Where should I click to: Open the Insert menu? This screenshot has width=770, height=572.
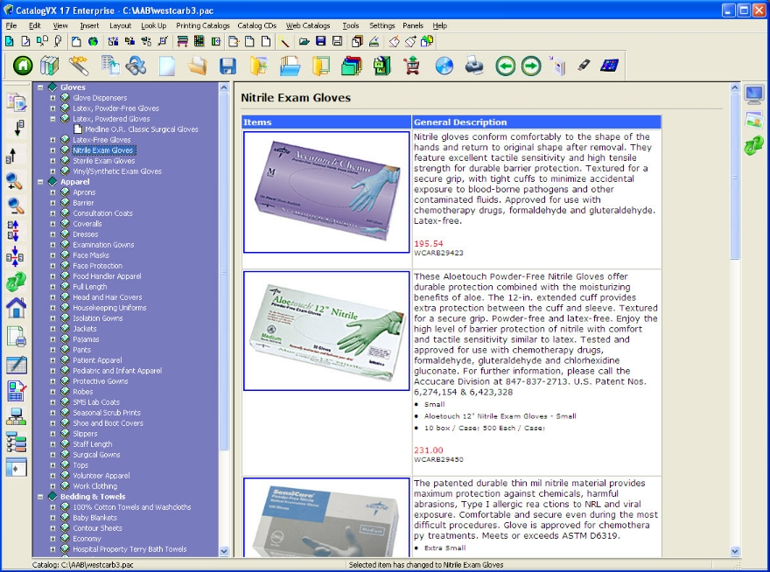click(89, 25)
